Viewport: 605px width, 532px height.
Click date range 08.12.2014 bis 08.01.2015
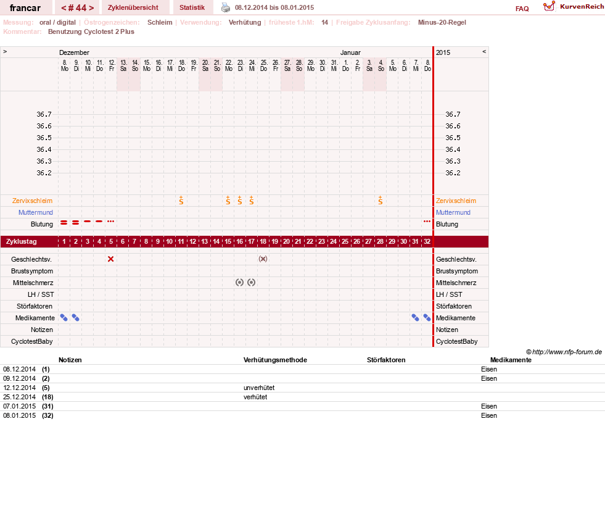click(x=274, y=7)
